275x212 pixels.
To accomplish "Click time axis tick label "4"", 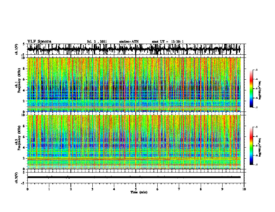I will tap(114, 189).
